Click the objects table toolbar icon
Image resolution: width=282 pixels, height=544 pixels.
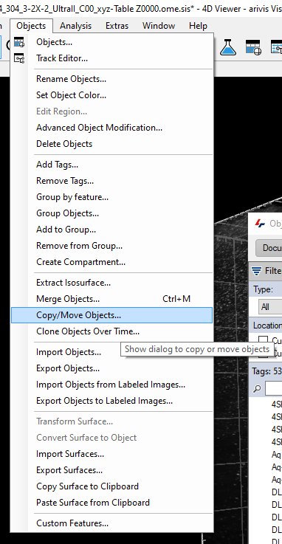click(253, 47)
